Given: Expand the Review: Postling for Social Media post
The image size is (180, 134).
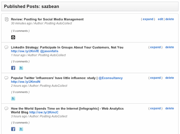Looking at the screenshot, I should coord(148,19).
